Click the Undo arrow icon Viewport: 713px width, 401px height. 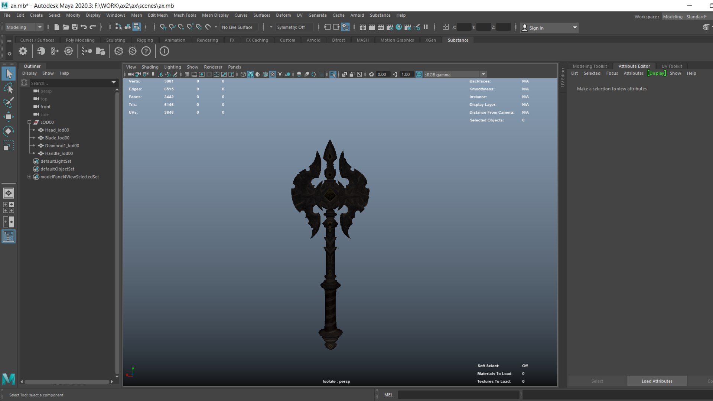click(84, 27)
